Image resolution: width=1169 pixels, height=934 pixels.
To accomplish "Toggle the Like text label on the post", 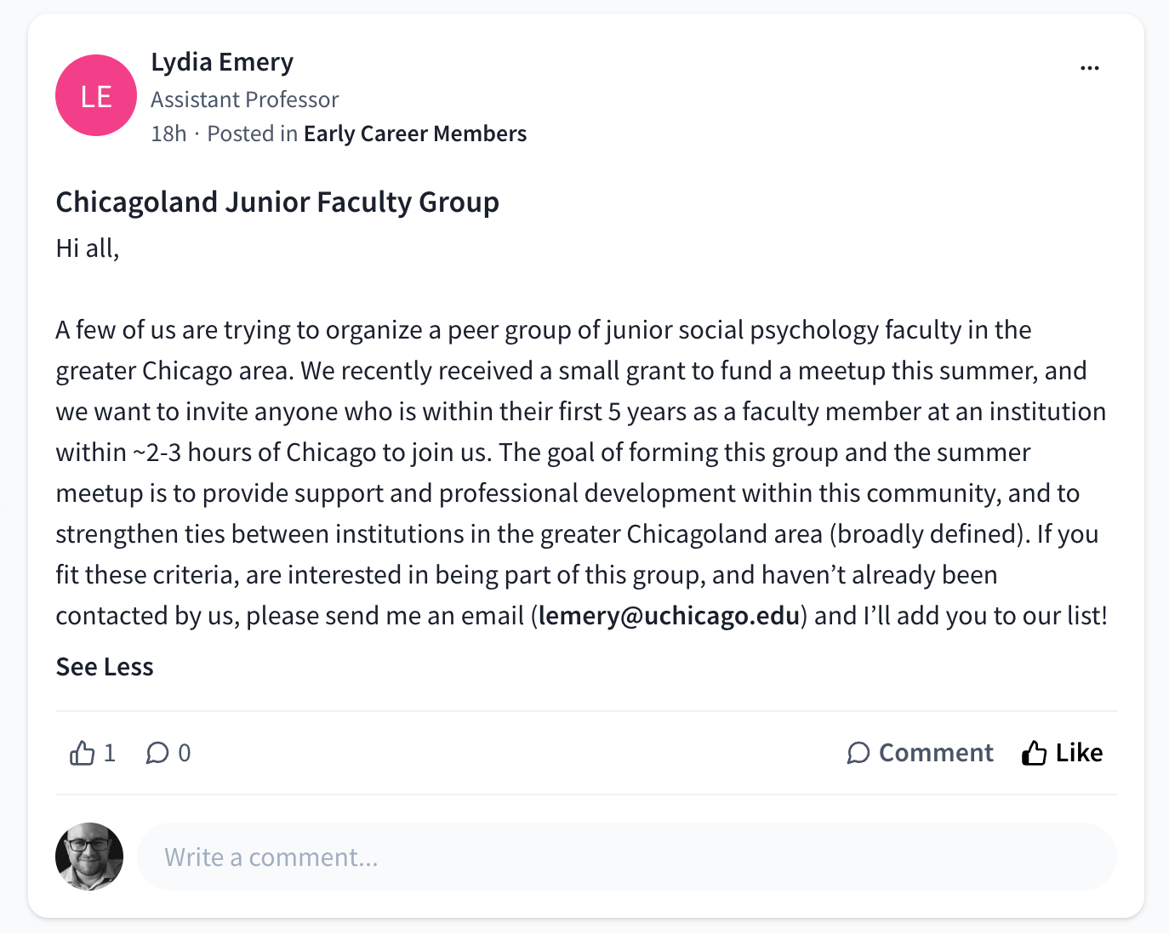I will pyautogui.click(x=1079, y=753).
